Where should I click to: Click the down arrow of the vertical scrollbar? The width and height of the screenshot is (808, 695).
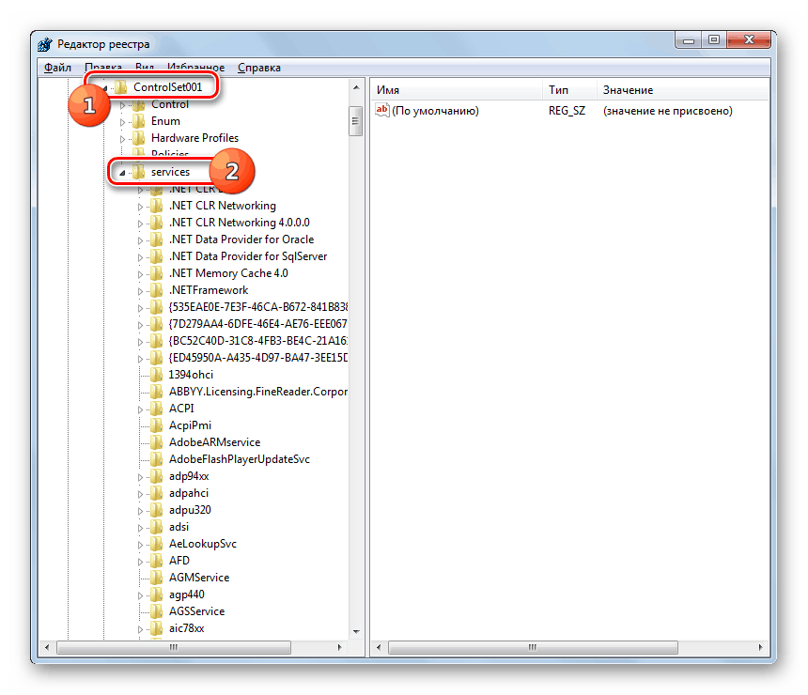(x=355, y=631)
